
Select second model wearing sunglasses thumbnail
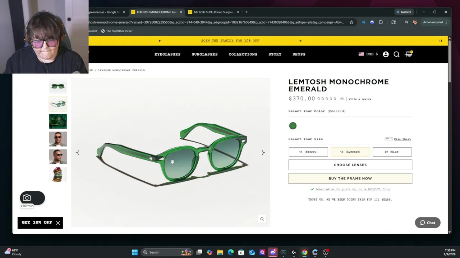click(58, 157)
